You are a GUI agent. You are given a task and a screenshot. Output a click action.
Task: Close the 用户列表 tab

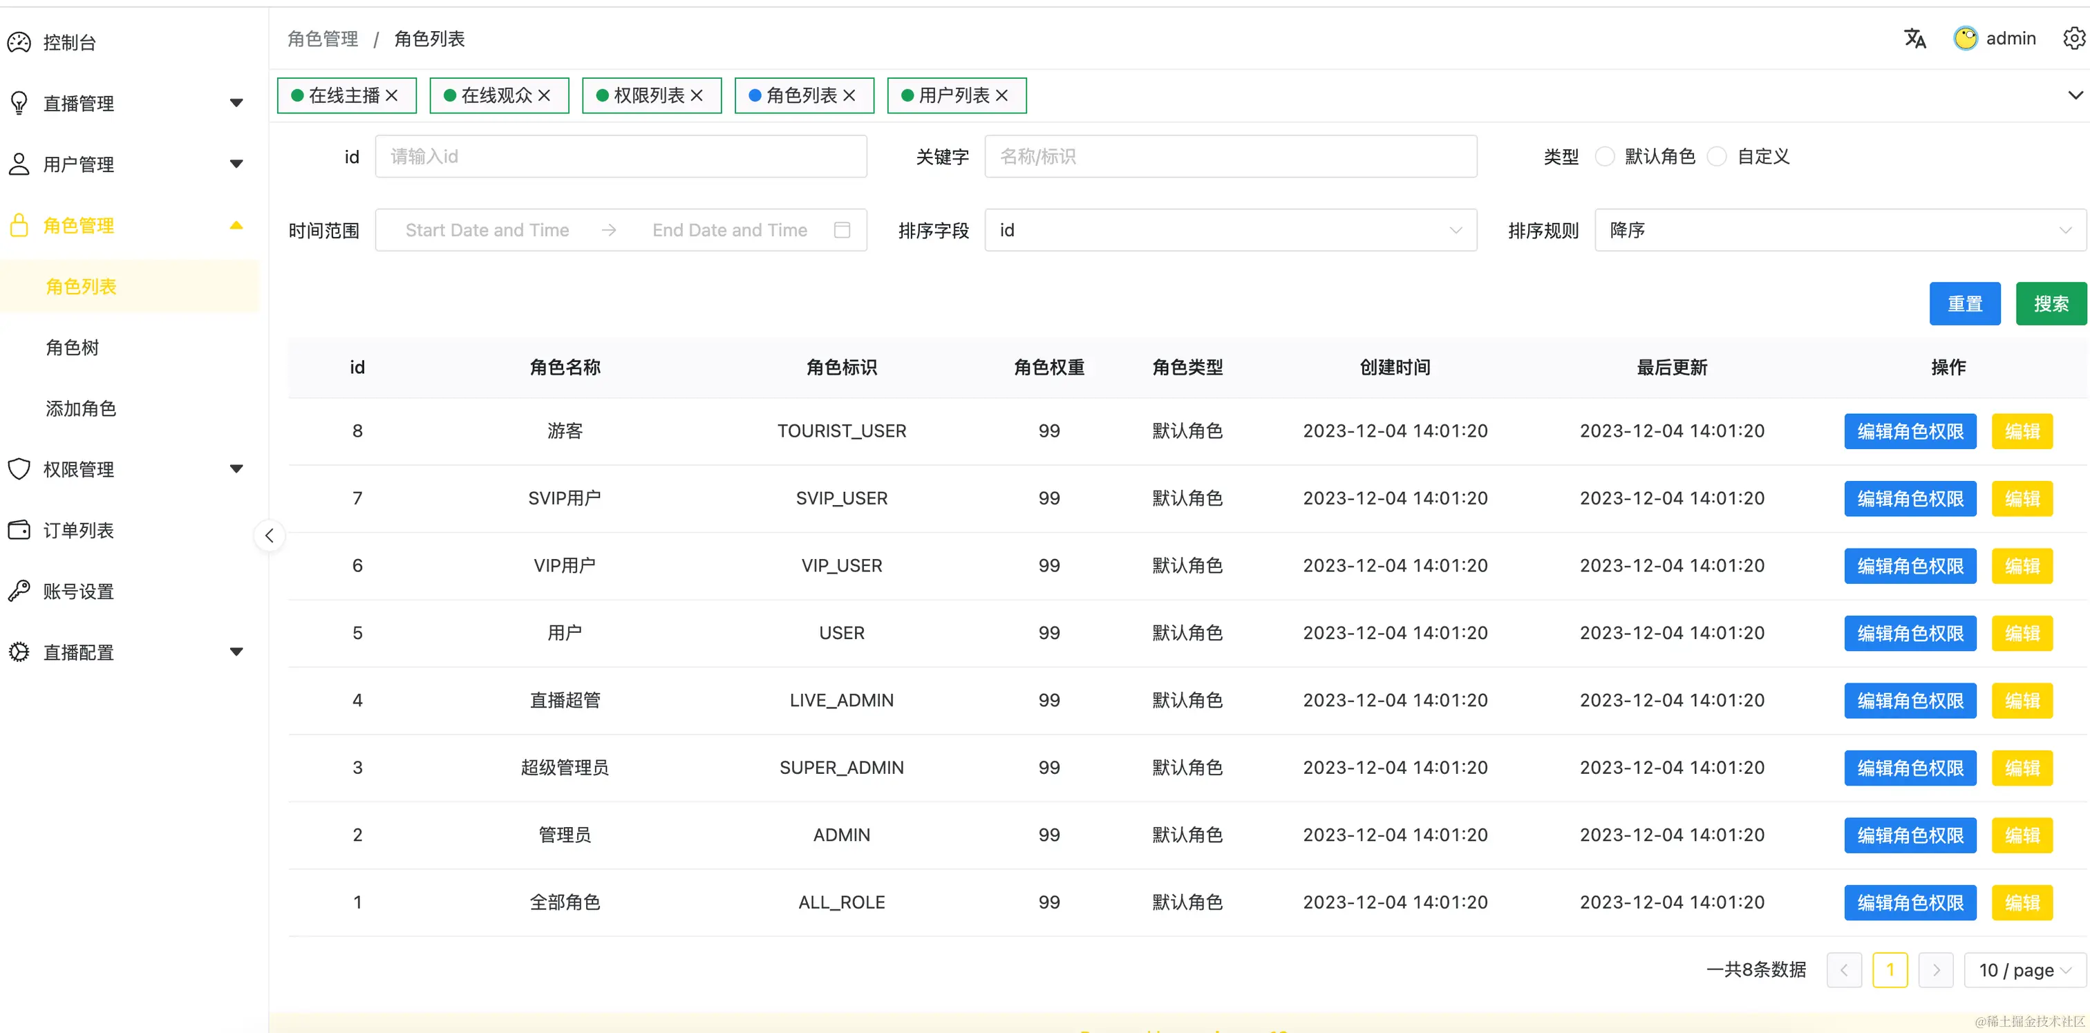coord(1002,95)
